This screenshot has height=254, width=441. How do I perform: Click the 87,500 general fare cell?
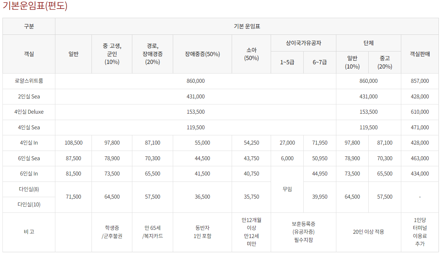(x=73, y=158)
